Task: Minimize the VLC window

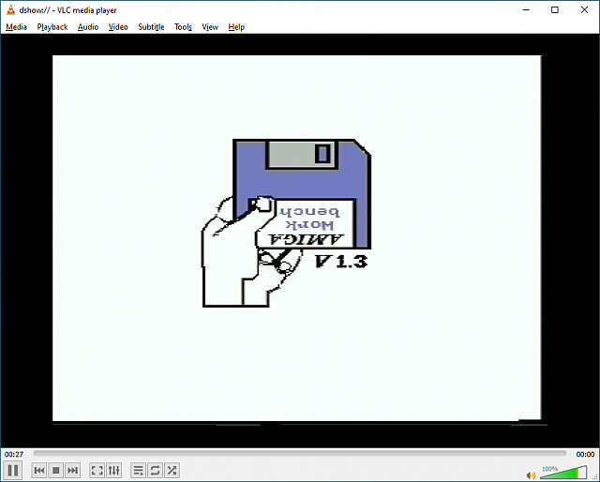Action: point(526,10)
